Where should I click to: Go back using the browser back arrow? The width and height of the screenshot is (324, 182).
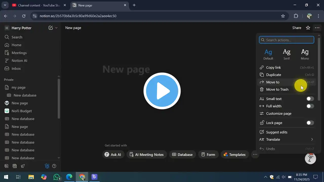[x=6, y=16]
